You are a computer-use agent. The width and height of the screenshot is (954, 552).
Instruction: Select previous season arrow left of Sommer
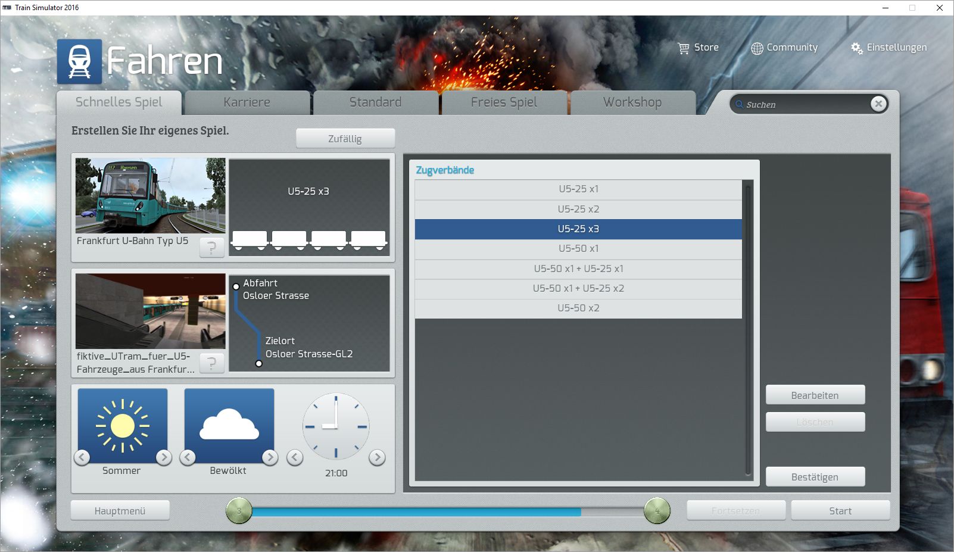(x=82, y=457)
